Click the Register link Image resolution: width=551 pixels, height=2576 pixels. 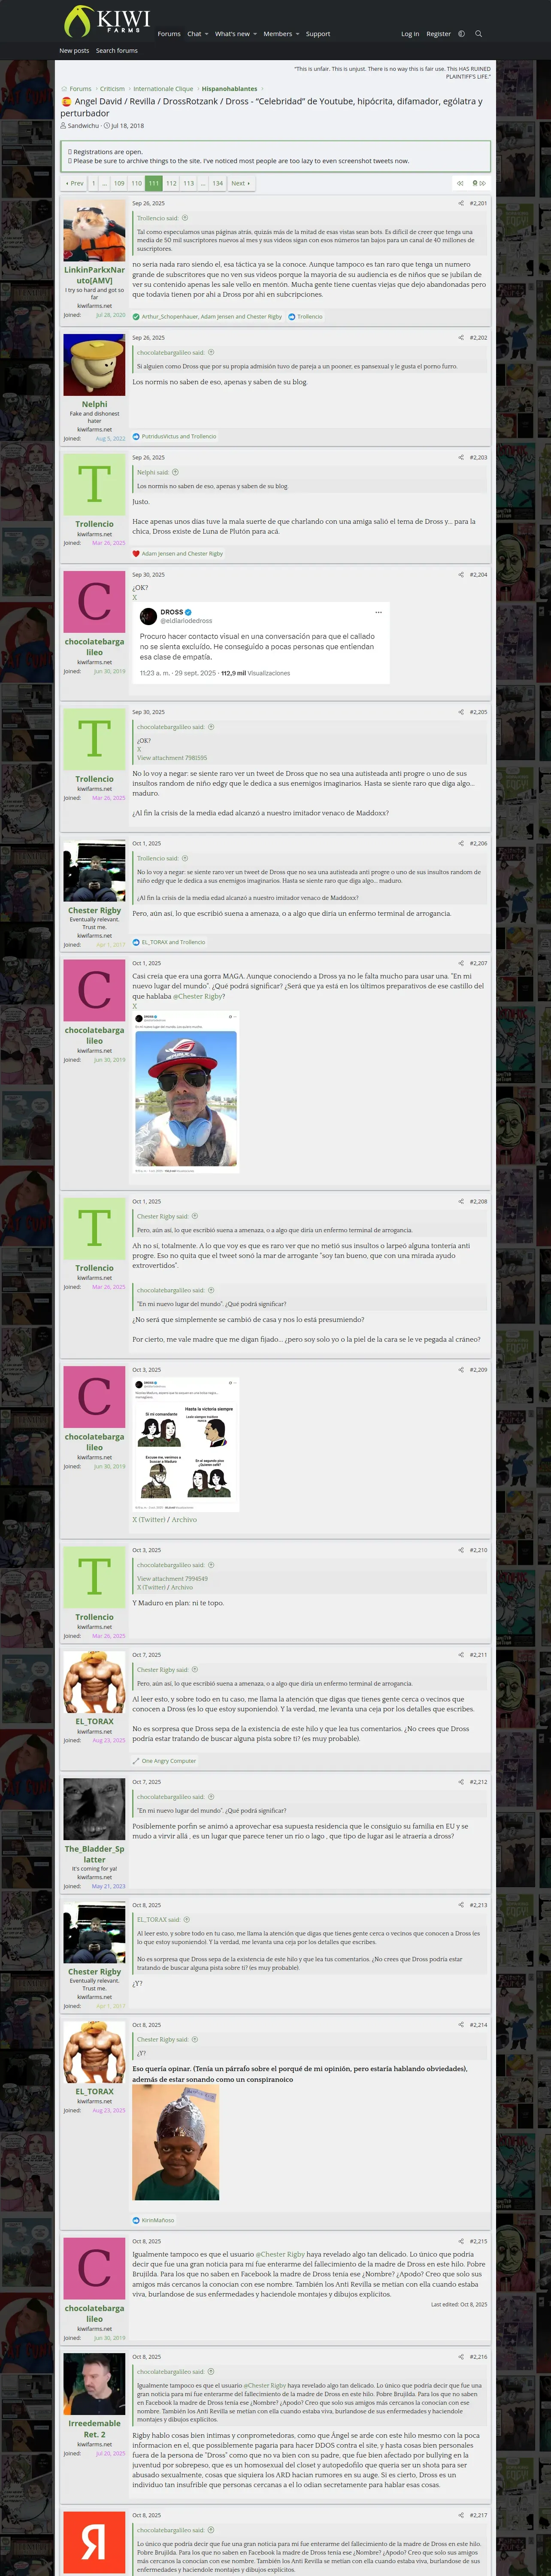pos(438,34)
